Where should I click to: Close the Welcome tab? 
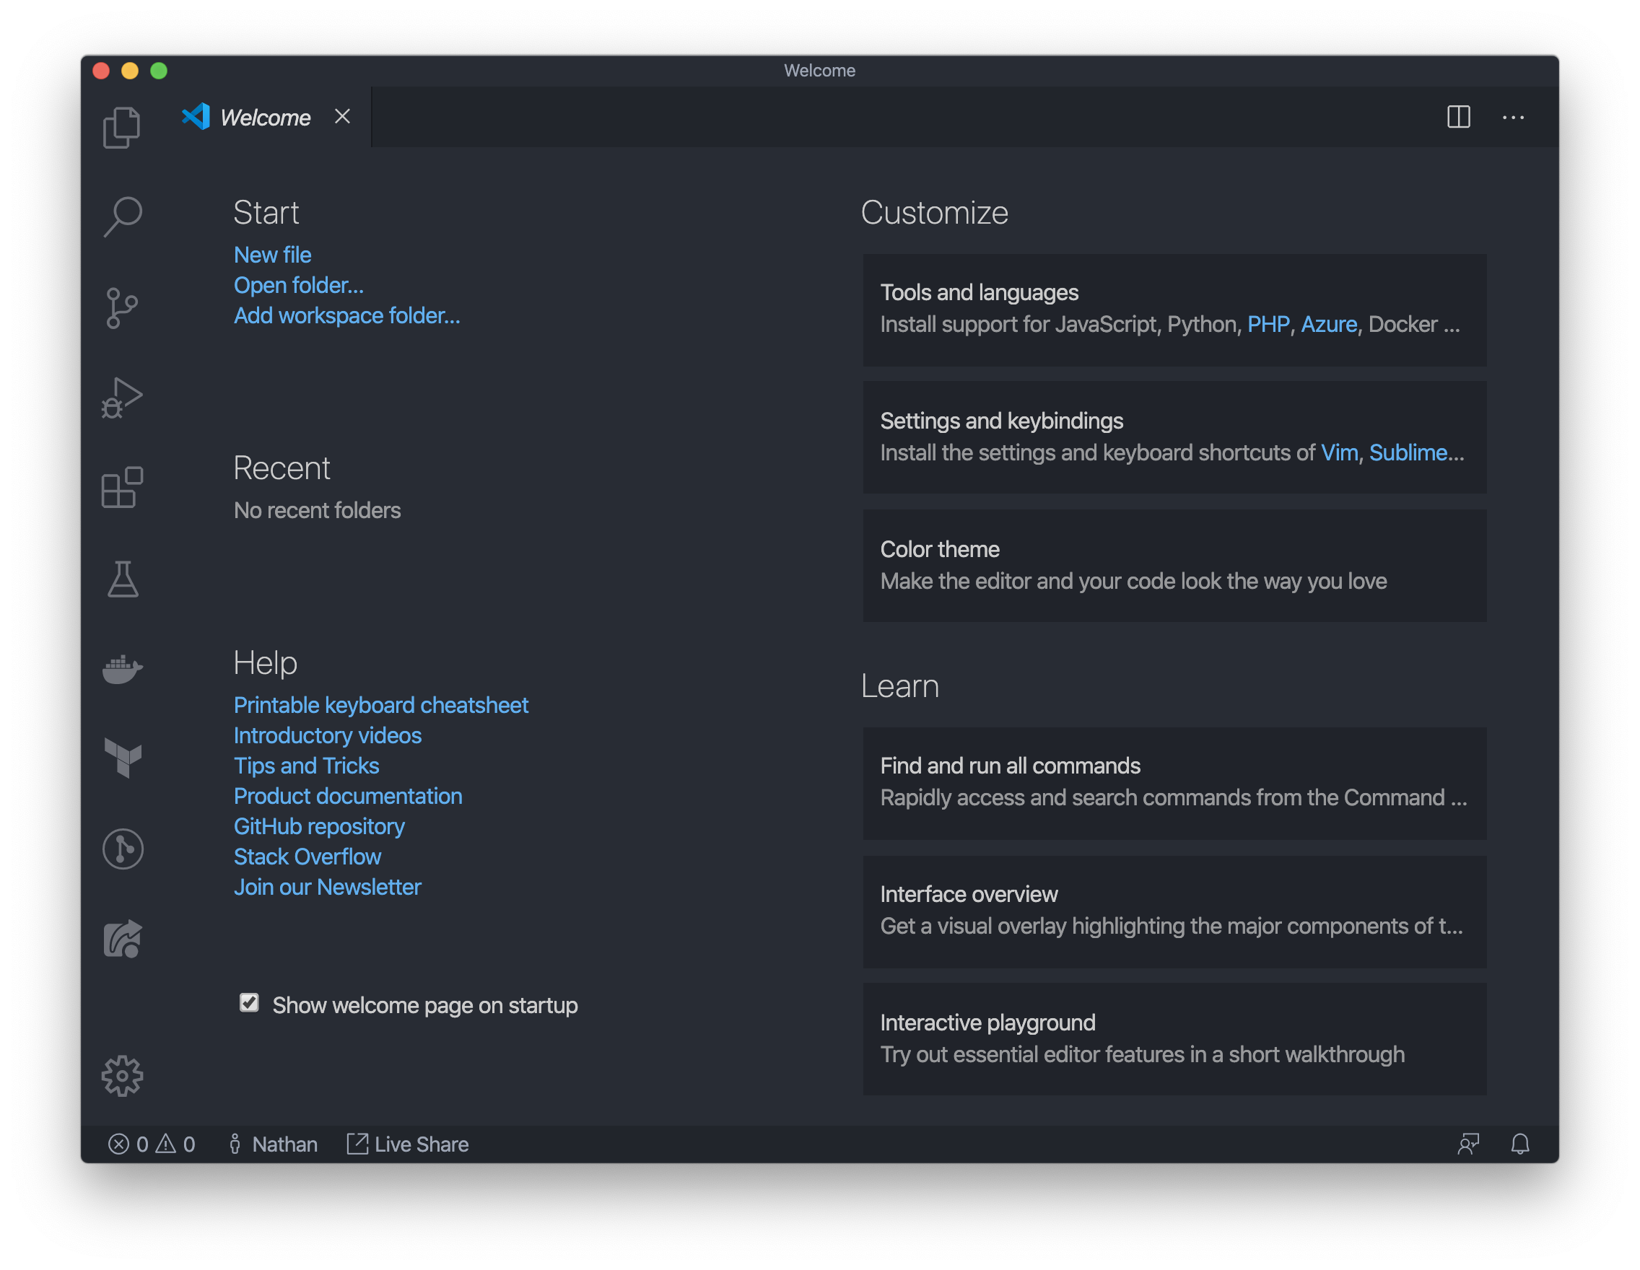pos(342,116)
